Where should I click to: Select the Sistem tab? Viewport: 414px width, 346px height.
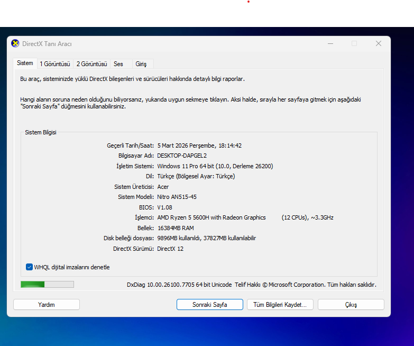25,63
